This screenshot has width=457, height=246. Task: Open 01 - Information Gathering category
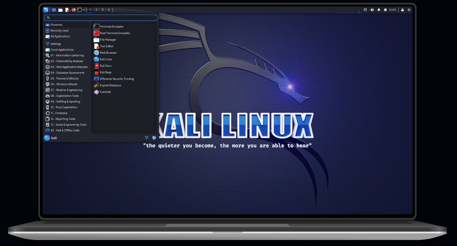pyautogui.click(x=67, y=56)
